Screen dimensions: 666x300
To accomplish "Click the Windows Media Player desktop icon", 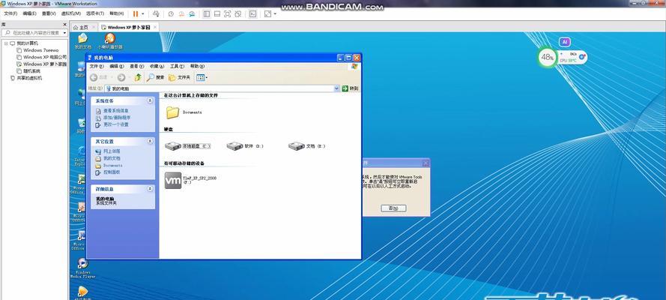I will click(x=82, y=268).
